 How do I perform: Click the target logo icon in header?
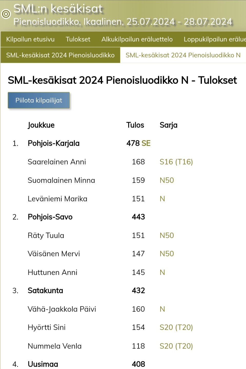6,14
